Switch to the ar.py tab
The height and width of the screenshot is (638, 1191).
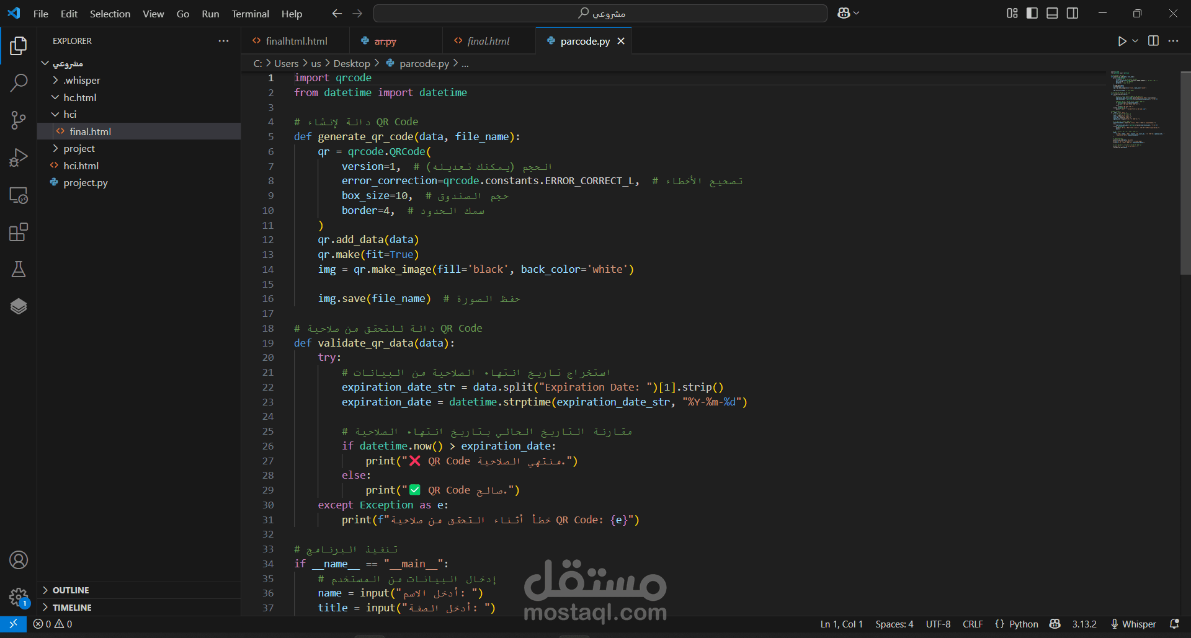coord(396,41)
